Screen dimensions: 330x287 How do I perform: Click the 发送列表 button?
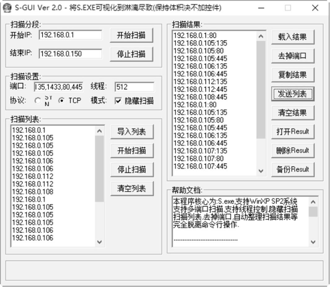pos(293,94)
